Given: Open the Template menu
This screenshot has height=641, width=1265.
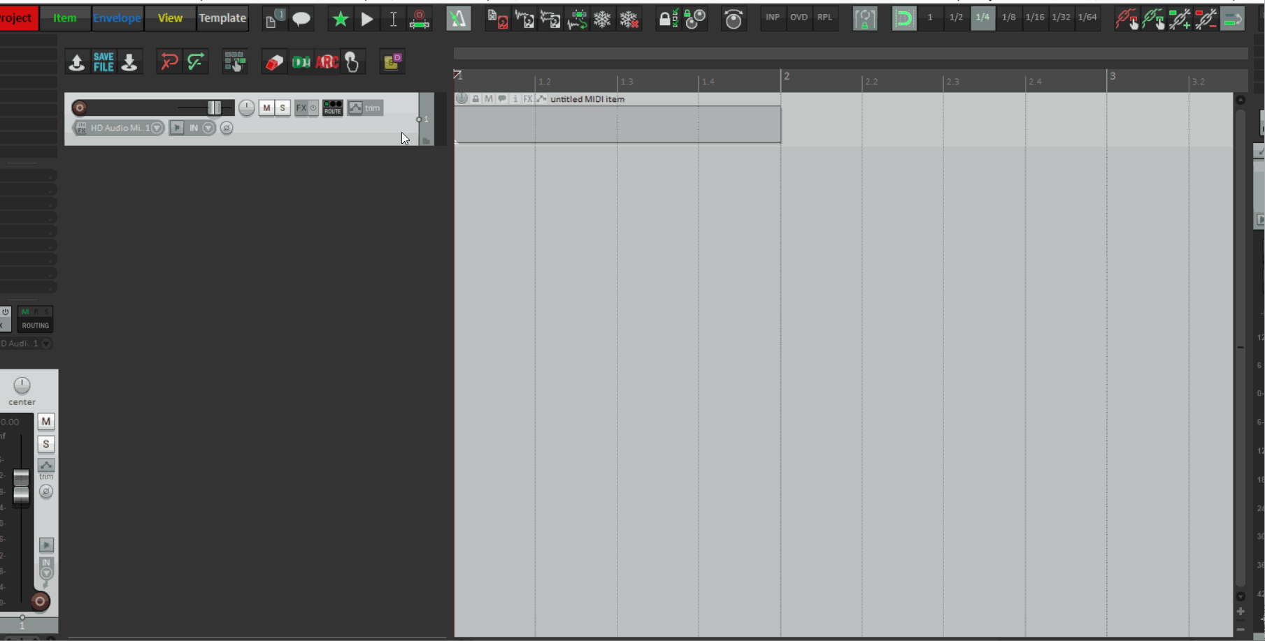Looking at the screenshot, I should coord(222,18).
